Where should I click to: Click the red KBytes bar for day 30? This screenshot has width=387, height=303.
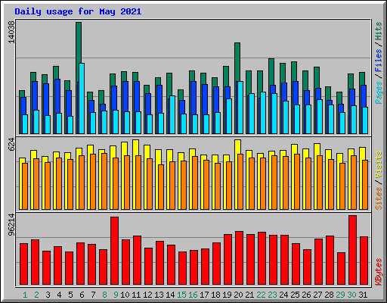tap(352, 250)
